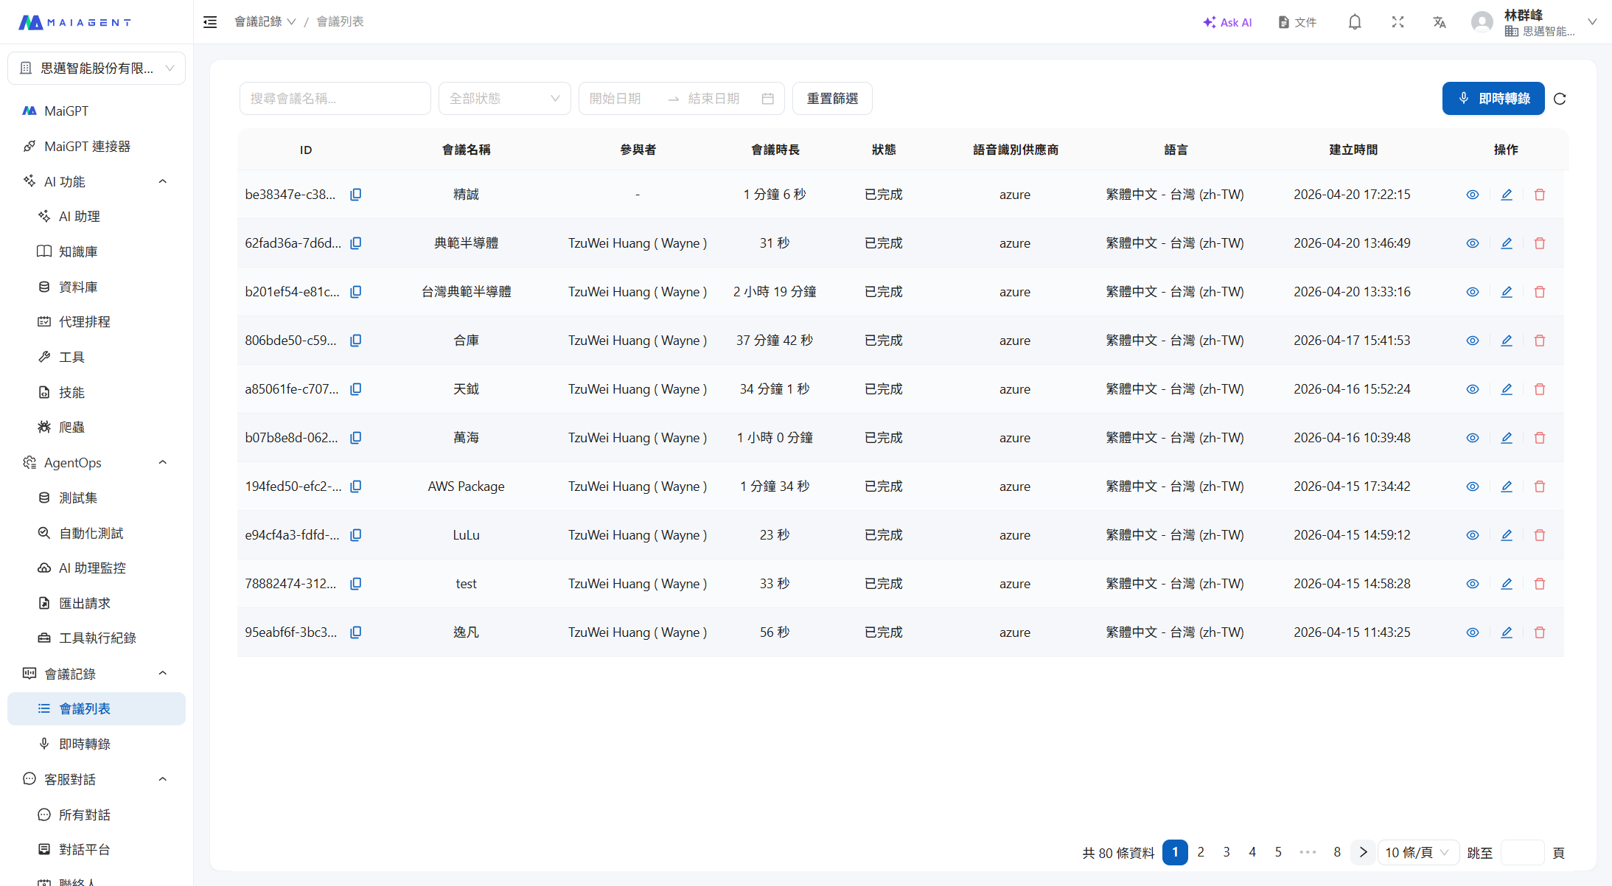The height and width of the screenshot is (886, 1612).
Task: Collapse the sidebar with the menu icon
Action: (210, 22)
